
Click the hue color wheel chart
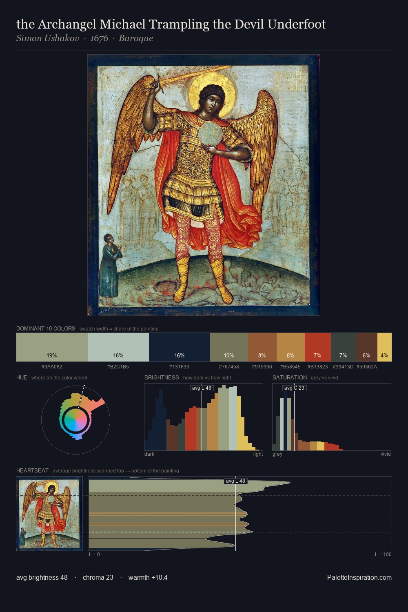pyautogui.click(x=75, y=419)
